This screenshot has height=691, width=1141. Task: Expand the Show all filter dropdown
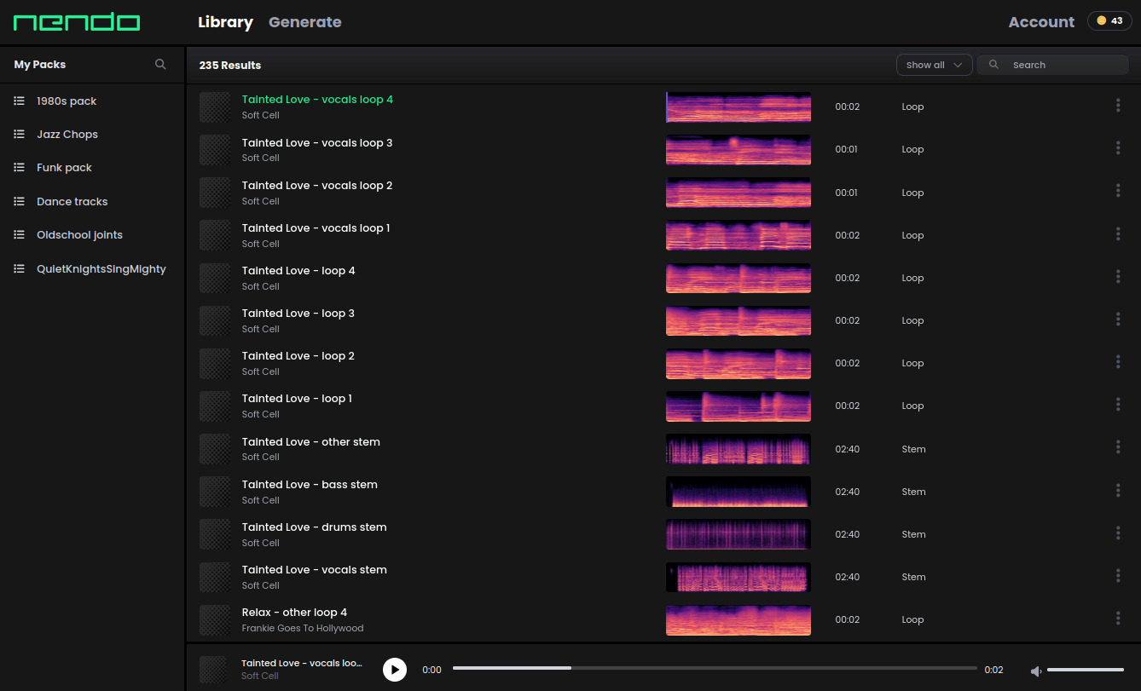(x=934, y=65)
